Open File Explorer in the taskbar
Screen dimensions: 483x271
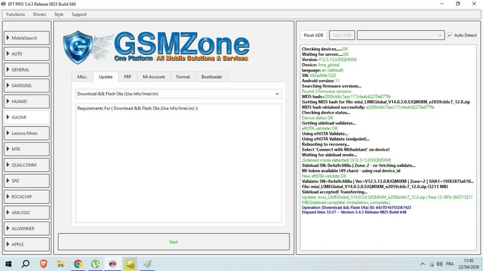point(61,264)
